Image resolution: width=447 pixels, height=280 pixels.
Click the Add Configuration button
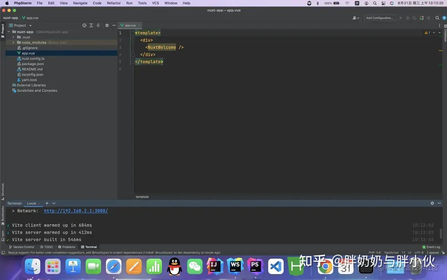click(x=379, y=18)
